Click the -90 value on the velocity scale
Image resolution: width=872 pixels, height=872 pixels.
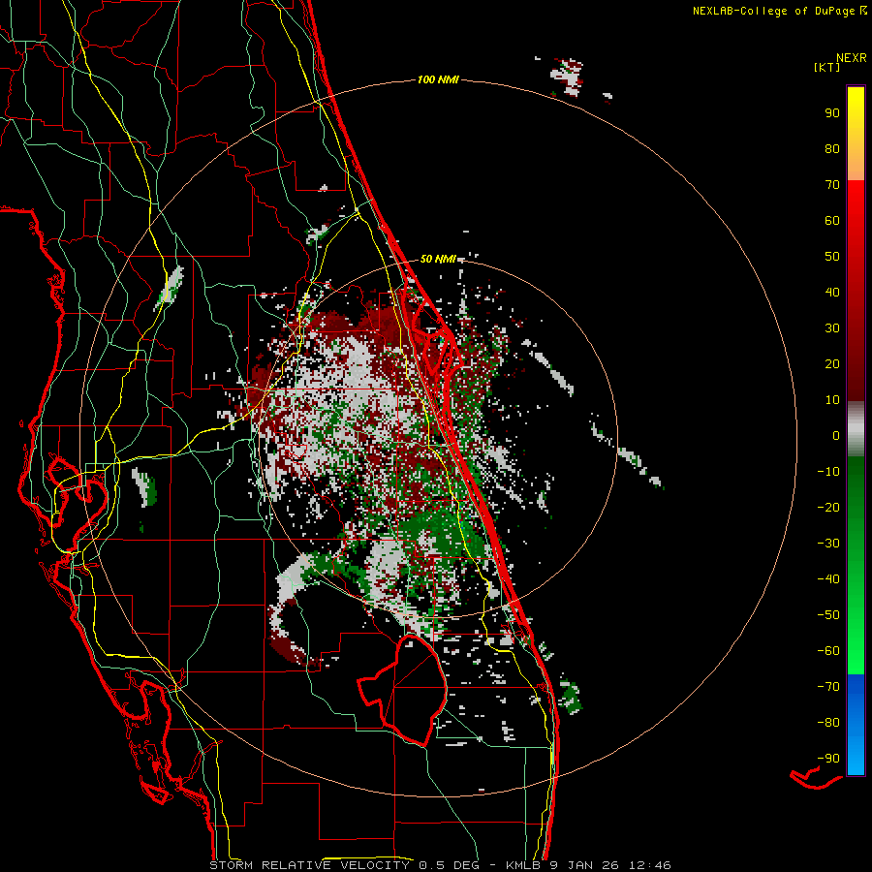[x=828, y=758]
